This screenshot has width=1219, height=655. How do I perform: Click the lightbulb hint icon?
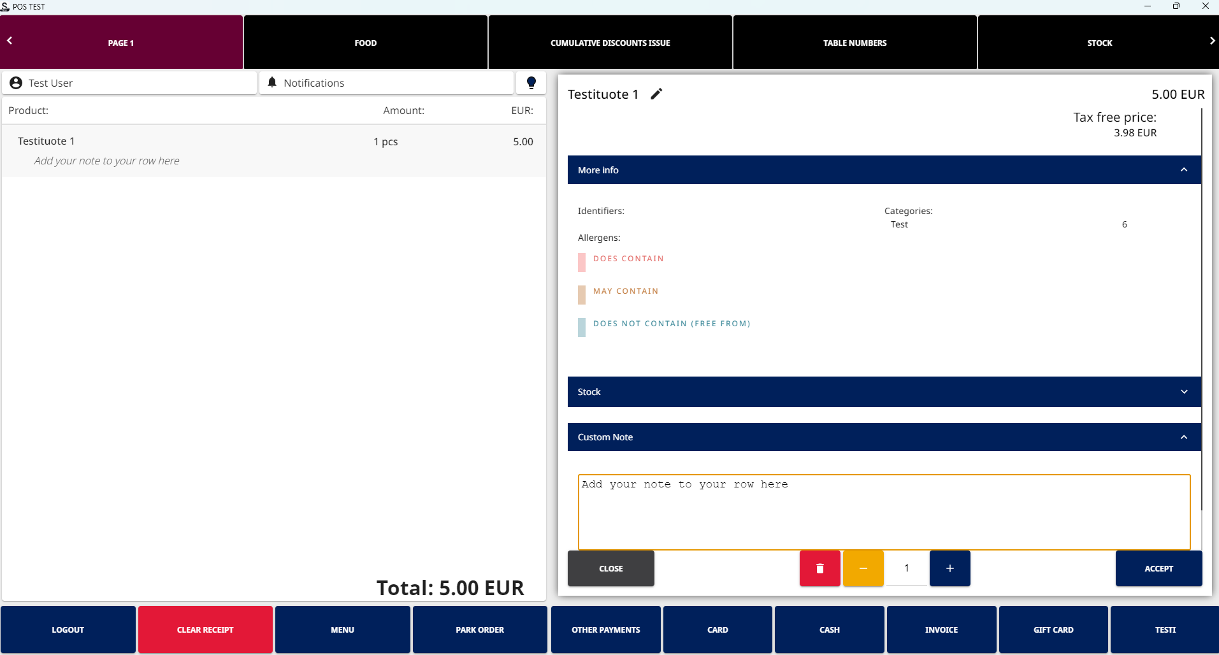(531, 83)
